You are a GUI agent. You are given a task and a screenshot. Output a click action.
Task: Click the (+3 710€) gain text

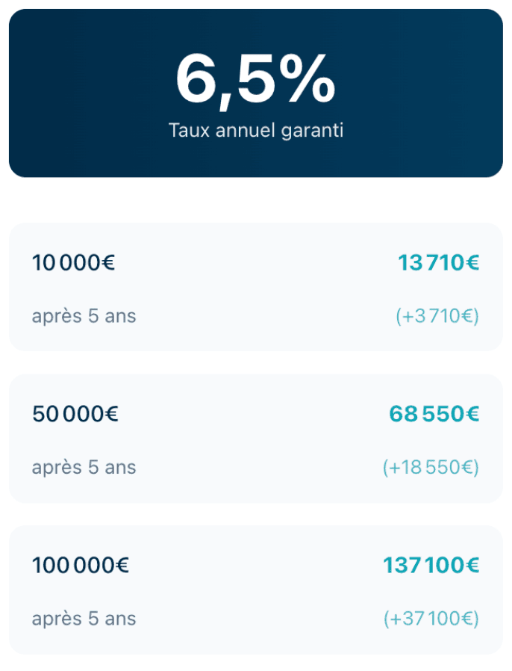(437, 316)
